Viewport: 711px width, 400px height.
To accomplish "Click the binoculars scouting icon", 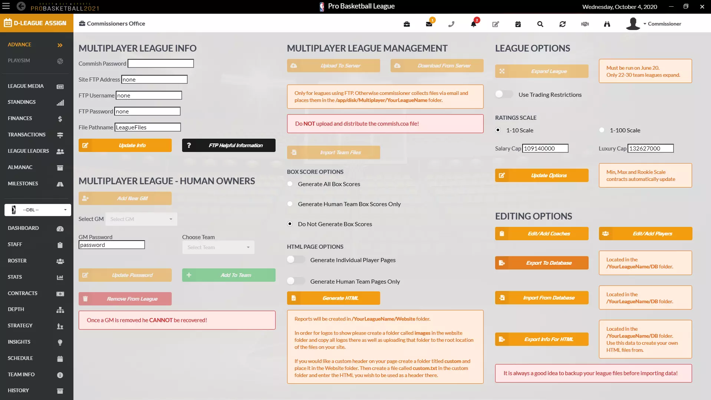I will (607, 24).
